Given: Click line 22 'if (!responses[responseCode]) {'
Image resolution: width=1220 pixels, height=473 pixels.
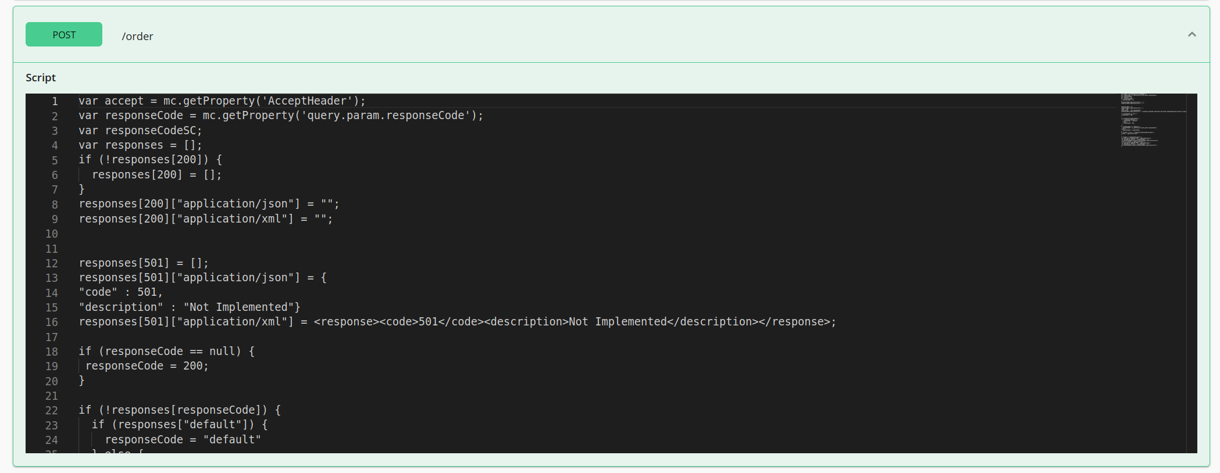Looking at the screenshot, I should (x=180, y=410).
